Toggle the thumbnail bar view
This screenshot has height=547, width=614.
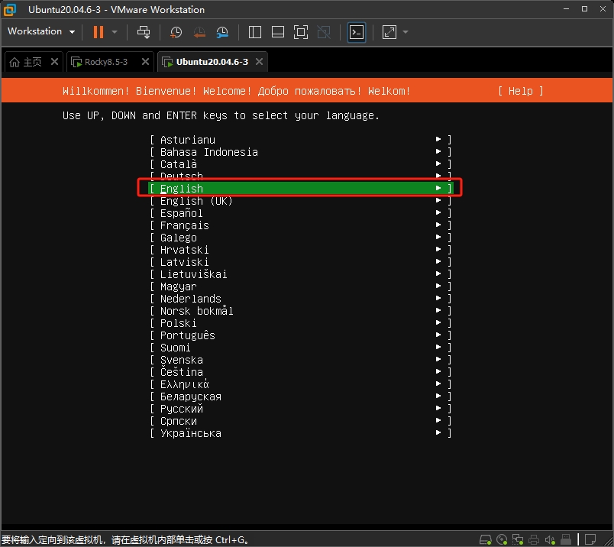[x=278, y=32]
